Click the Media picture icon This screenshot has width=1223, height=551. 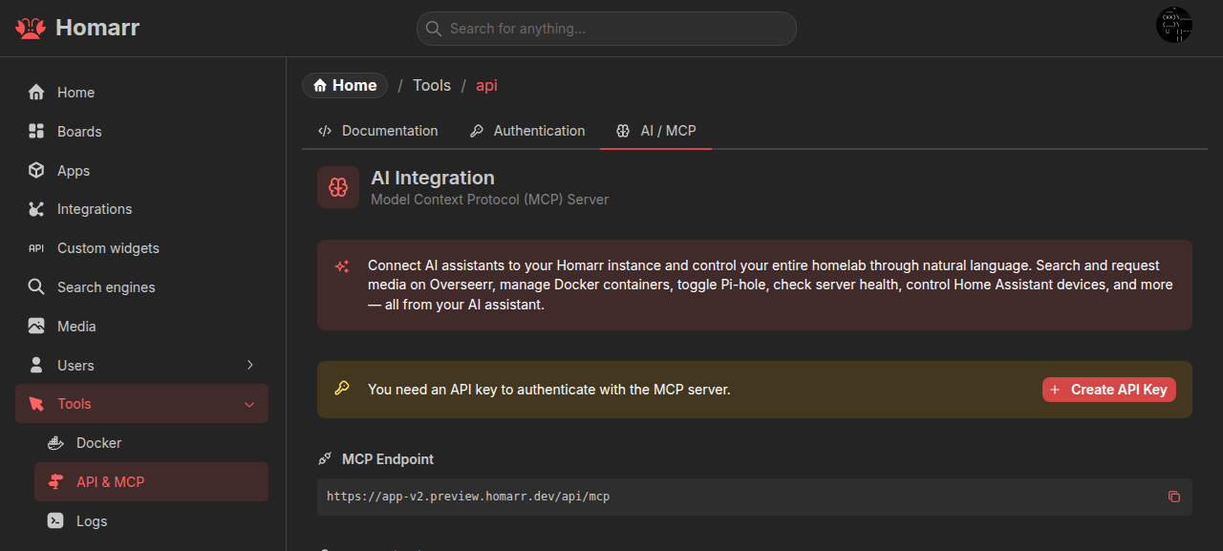[36, 326]
